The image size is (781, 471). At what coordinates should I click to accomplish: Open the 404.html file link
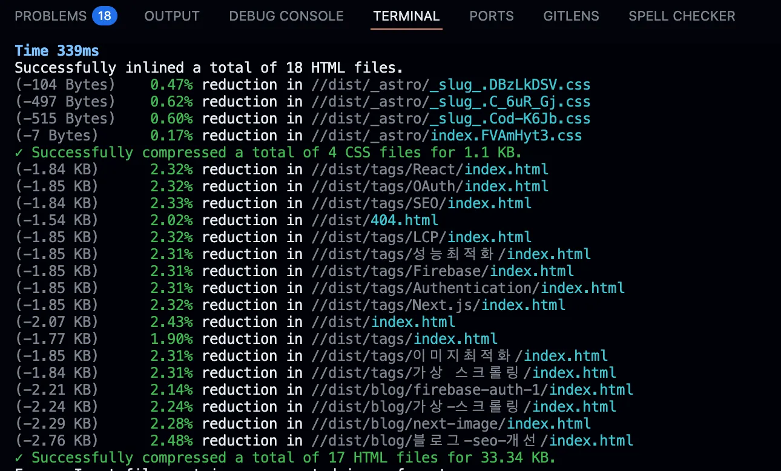(404, 220)
